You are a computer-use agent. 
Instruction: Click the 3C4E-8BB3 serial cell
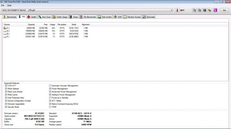click(x=74, y=37)
